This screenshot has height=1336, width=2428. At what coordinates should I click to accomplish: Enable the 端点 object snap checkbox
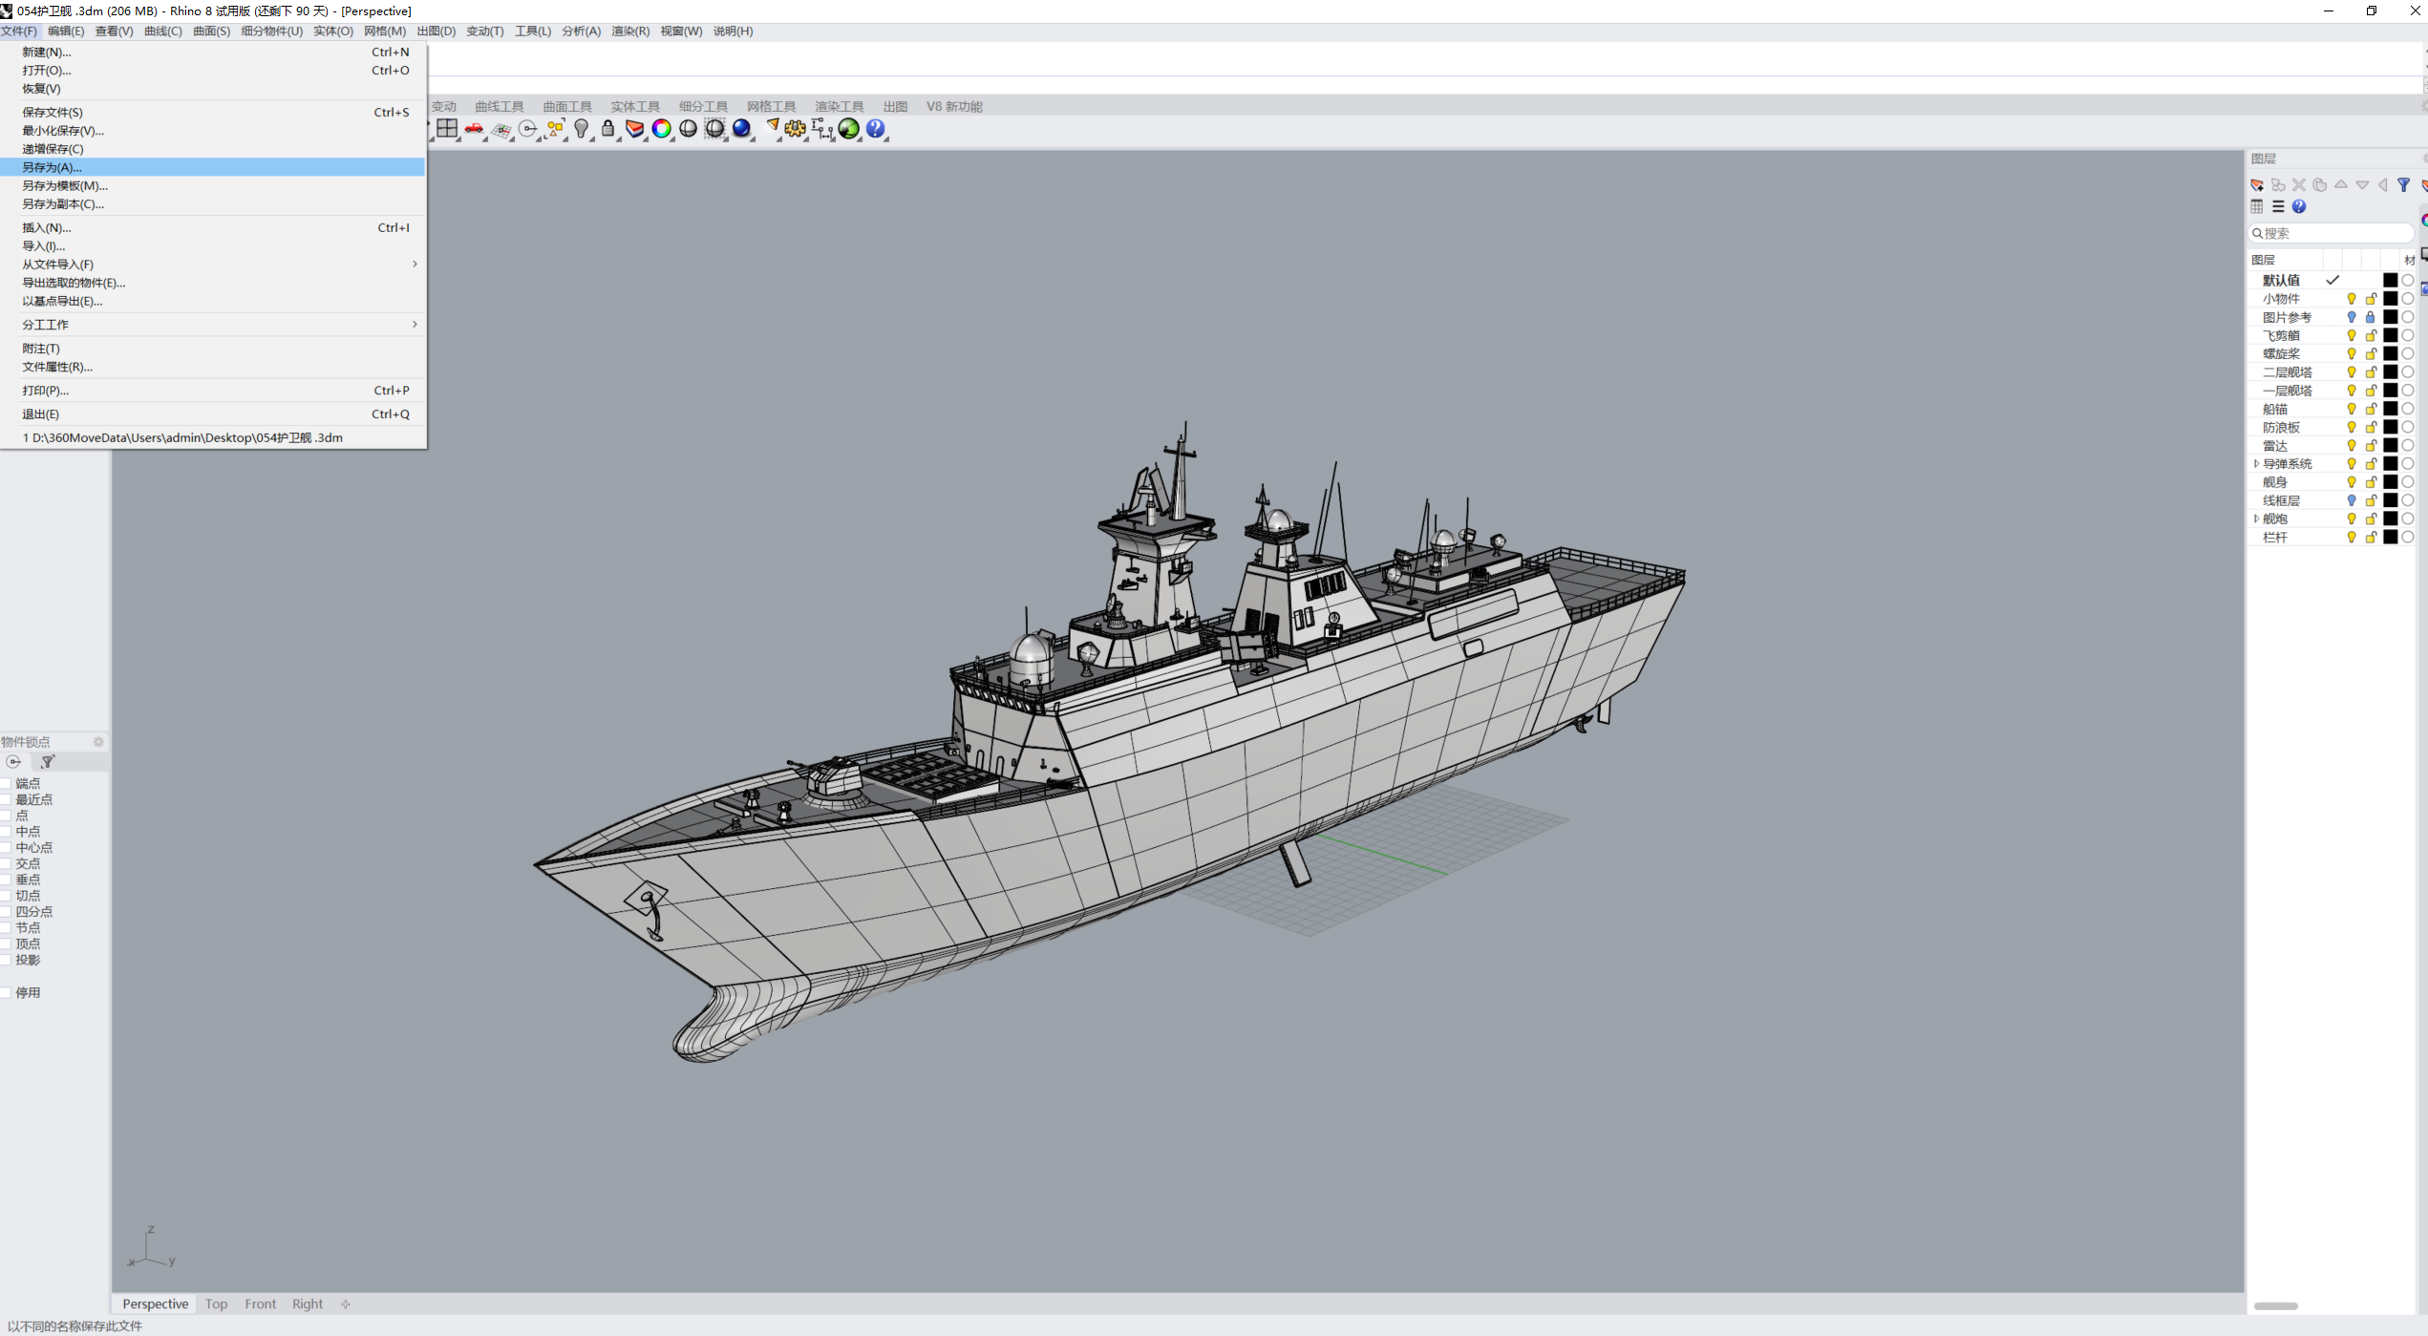[x=6, y=783]
